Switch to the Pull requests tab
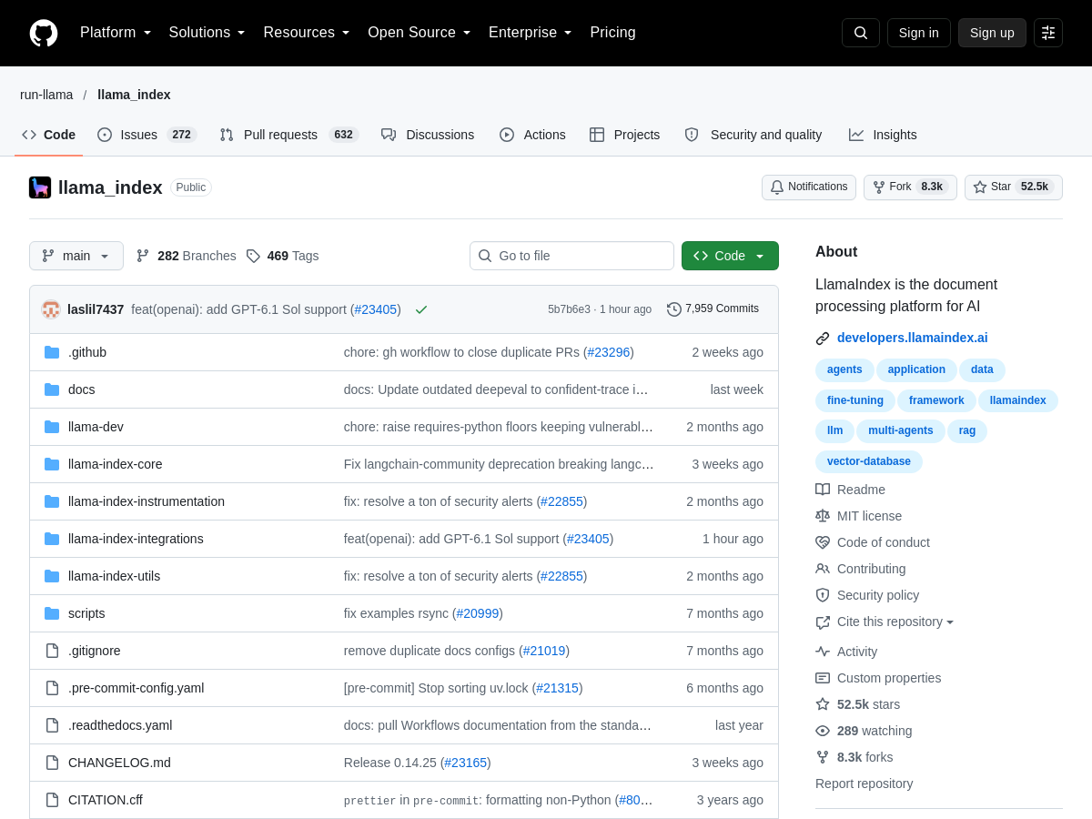1092x819 pixels. [x=289, y=135]
